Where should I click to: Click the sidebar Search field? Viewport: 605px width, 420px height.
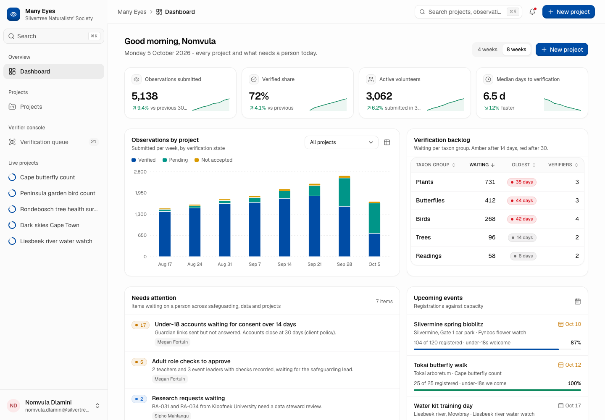pos(54,36)
